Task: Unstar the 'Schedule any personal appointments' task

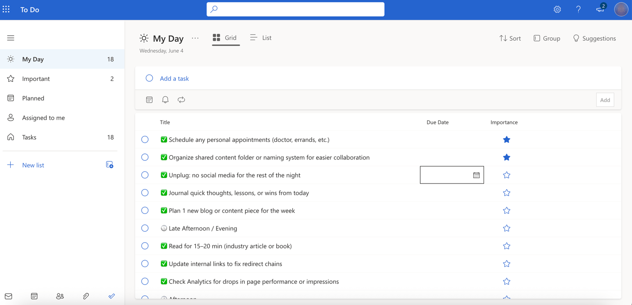Action: click(507, 139)
